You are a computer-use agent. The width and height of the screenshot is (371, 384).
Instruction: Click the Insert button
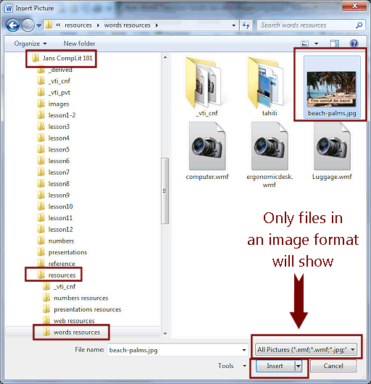(x=275, y=366)
